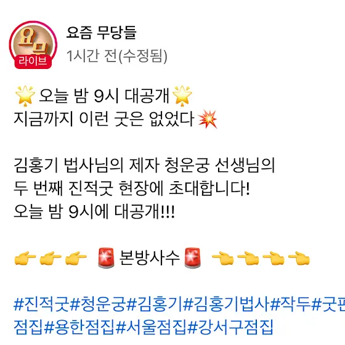Click the siren emoji after 본방사수

point(192,258)
